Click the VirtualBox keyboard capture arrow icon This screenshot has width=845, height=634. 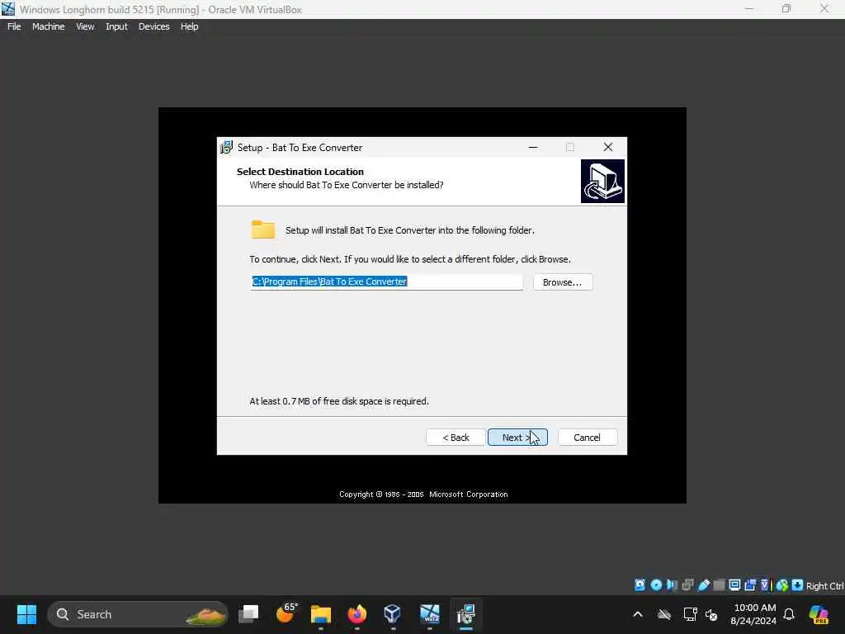point(798,585)
